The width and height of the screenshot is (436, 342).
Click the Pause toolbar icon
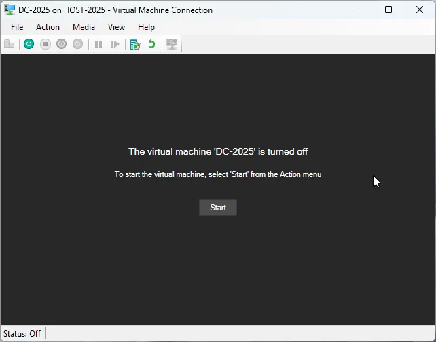[x=98, y=44]
